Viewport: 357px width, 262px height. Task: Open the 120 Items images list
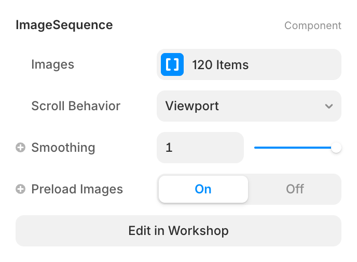coord(249,64)
